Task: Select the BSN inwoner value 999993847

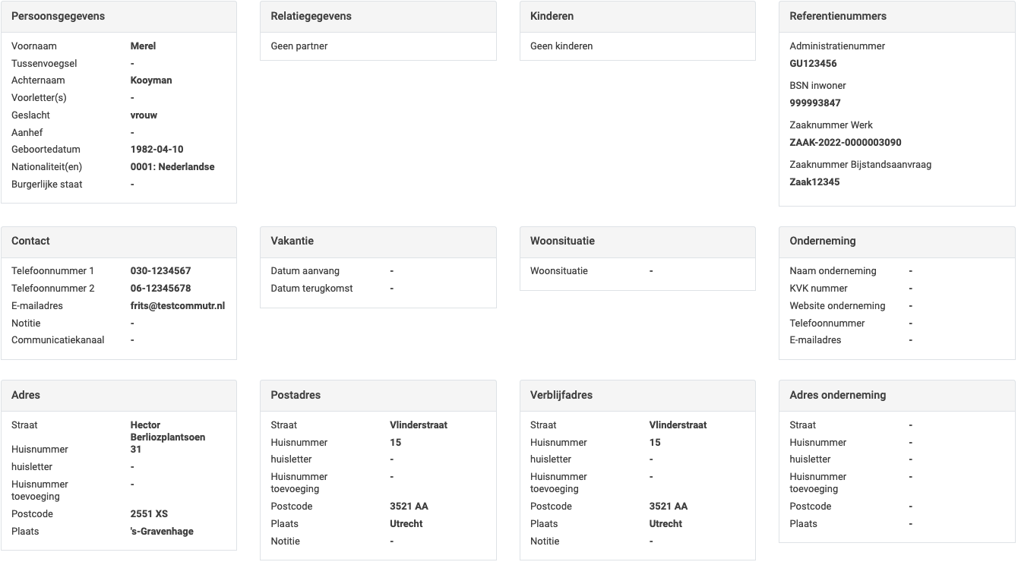Action: pyautogui.click(x=814, y=103)
